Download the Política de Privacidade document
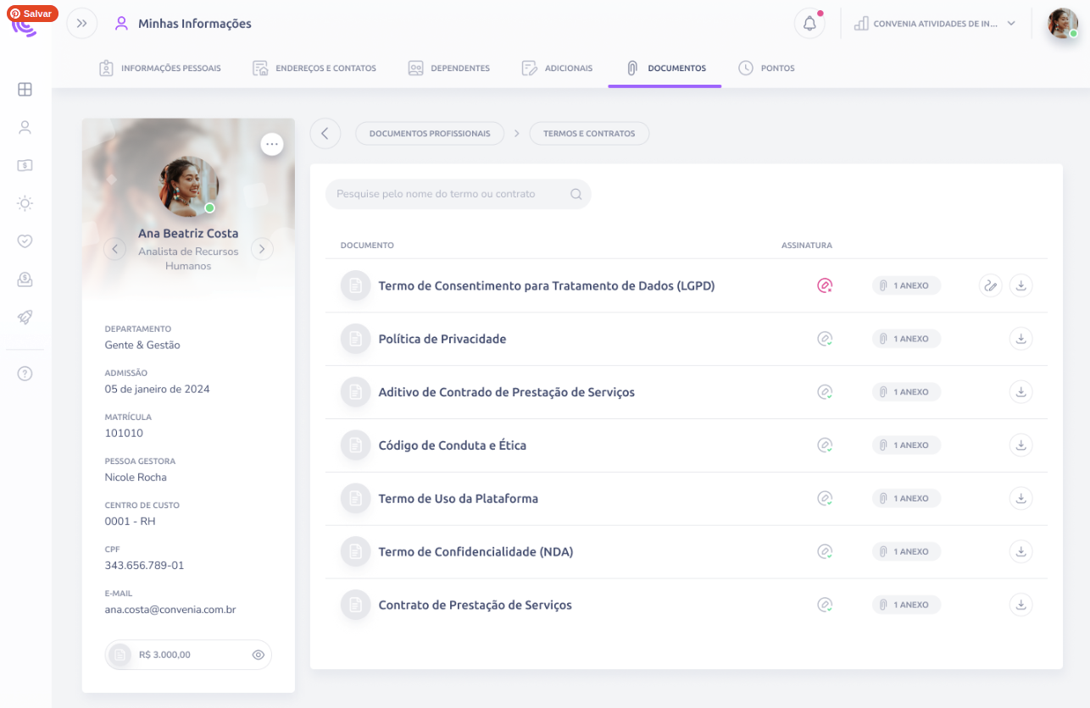This screenshot has width=1090, height=708. coord(1021,339)
